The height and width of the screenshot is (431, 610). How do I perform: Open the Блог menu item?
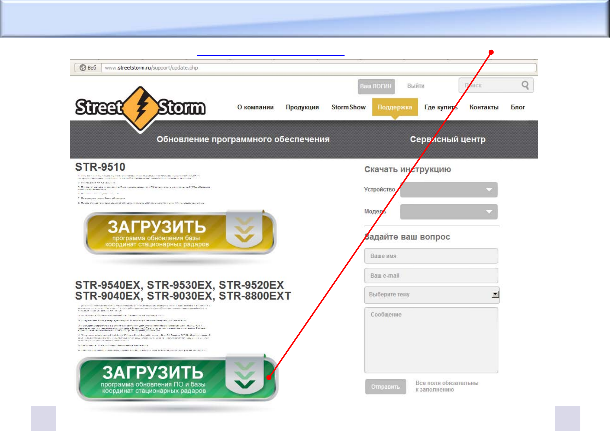click(x=518, y=107)
